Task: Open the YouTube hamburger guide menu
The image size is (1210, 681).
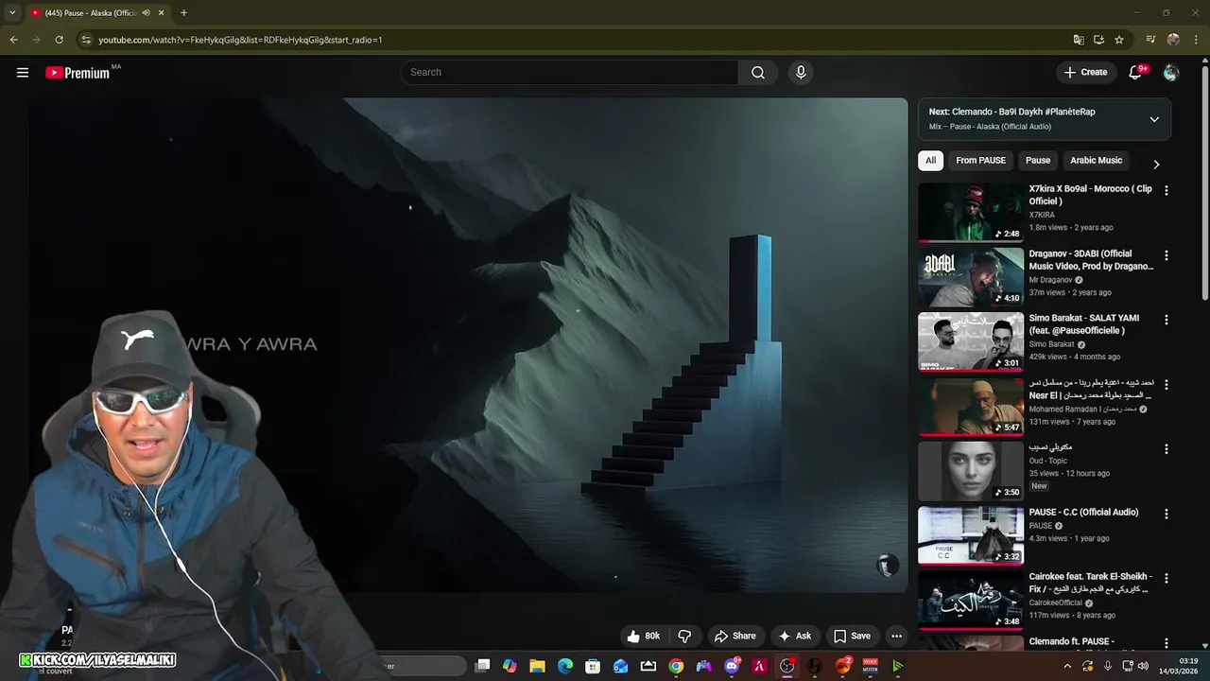Action: [x=23, y=73]
